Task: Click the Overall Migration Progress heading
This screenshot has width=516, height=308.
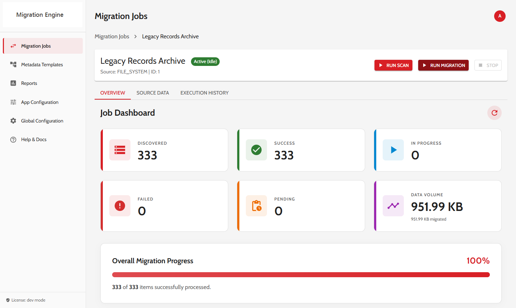Action: point(153,261)
